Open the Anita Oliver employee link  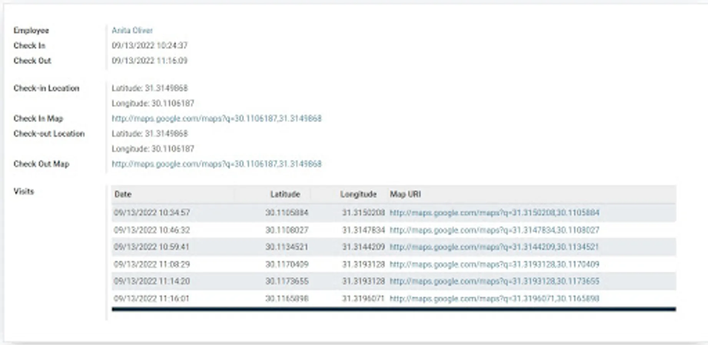coord(132,30)
